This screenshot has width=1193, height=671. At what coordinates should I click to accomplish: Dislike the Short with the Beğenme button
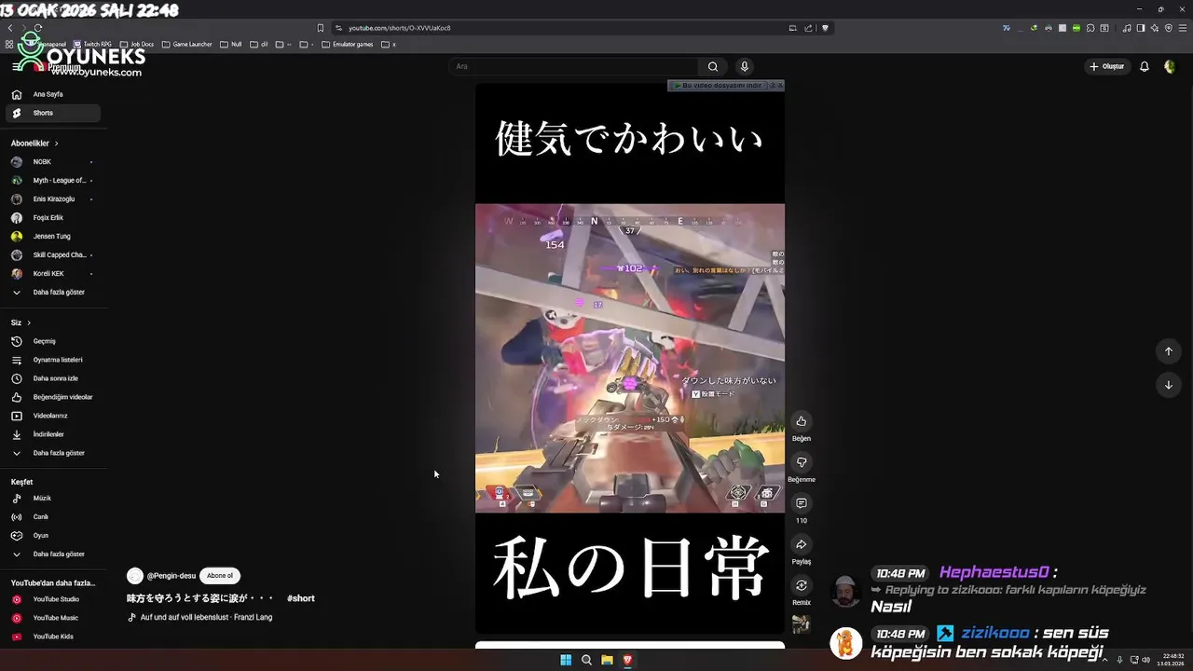(802, 462)
